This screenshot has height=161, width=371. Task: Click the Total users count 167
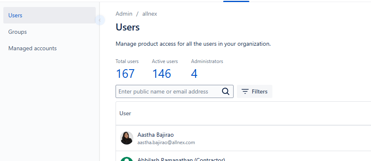coord(125,74)
